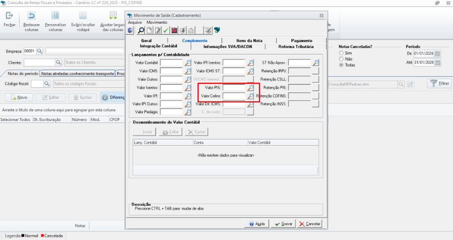This screenshot has height=240, width=453.
Task: Switch to the Integração Contábil tab
Action: coord(159,46)
